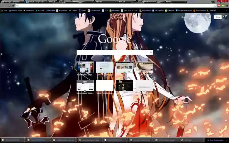Open the TrailerGal bookmark
The image size is (229, 143).
click(x=73, y=10)
